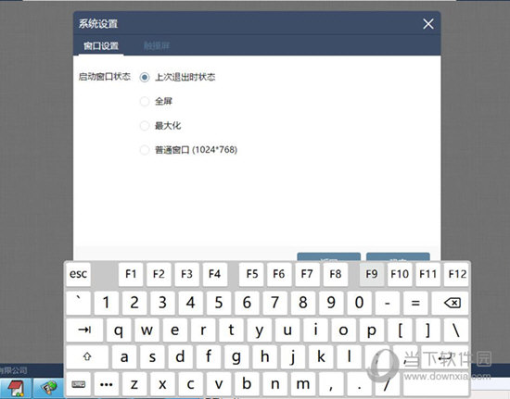Tap the number 0 key
The height and width of the screenshot is (399, 510).
[x=359, y=303]
